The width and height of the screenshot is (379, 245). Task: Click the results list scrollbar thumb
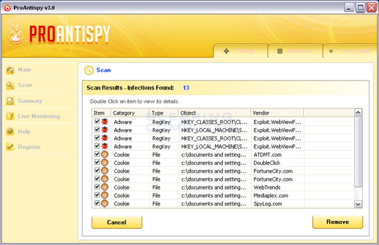tap(358, 152)
